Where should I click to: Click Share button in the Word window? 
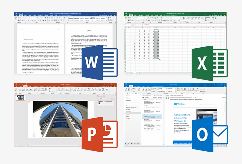(x=110, y=15)
